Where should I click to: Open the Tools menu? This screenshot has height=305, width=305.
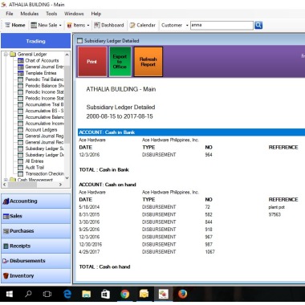pyautogui.click(x=51, y=14)
